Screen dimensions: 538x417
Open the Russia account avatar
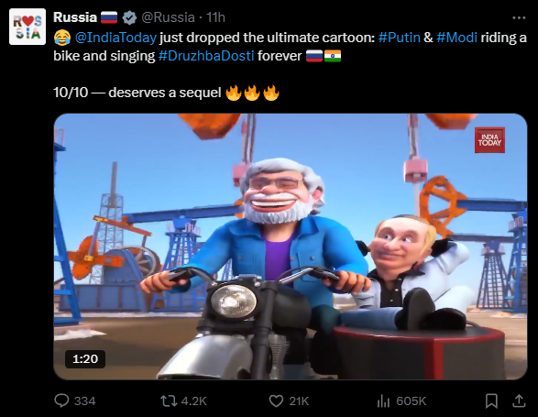click(27, 27)
